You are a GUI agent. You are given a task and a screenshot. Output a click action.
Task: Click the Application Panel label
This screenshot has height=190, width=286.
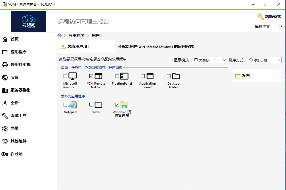pos(148,85)
